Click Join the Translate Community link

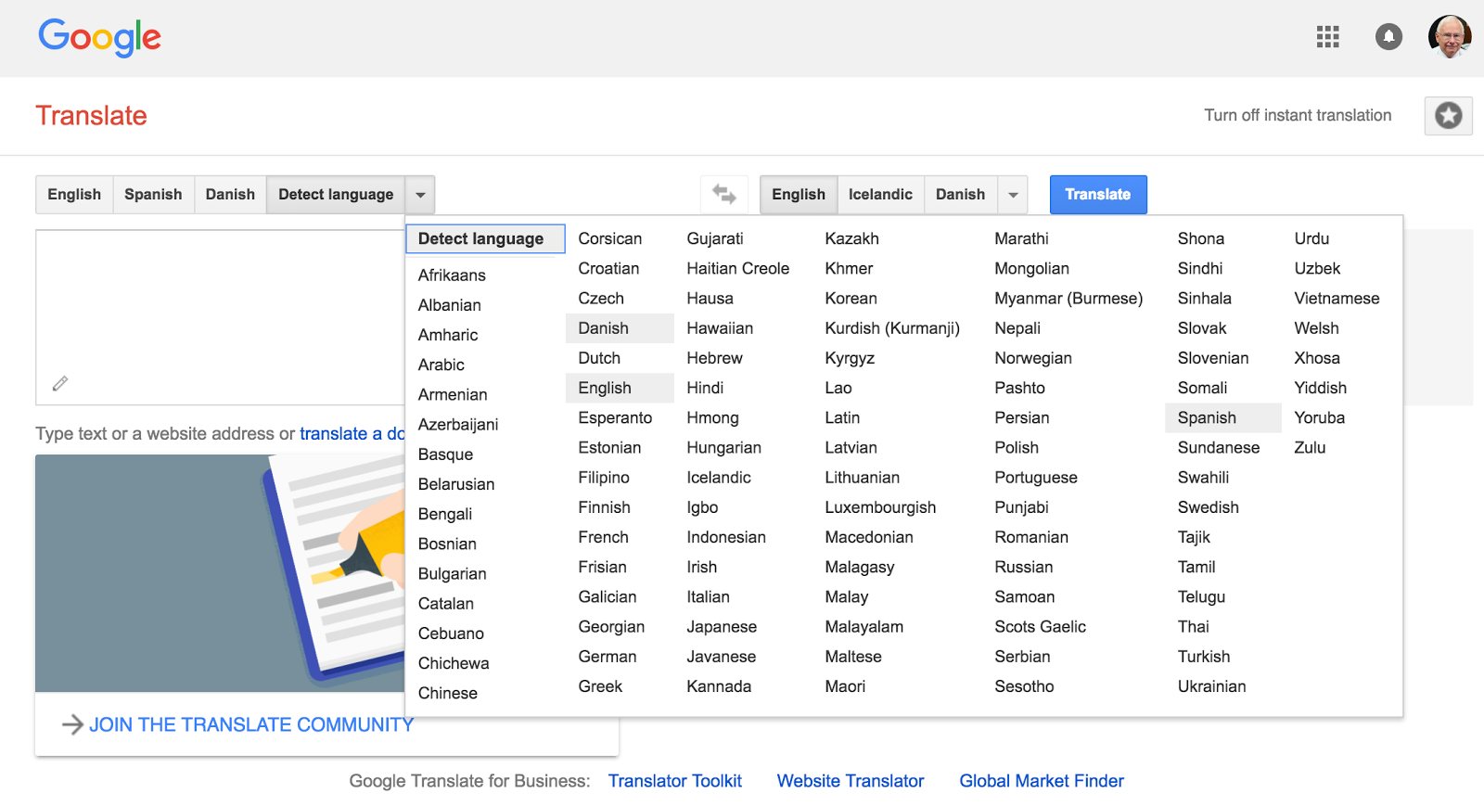pos(250,724)
